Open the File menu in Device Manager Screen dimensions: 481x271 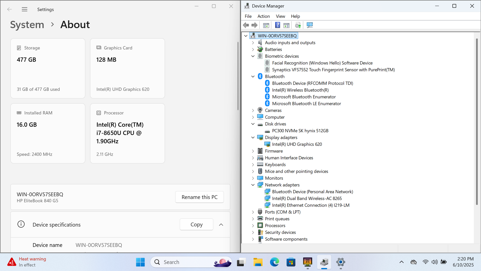(248, 16)
